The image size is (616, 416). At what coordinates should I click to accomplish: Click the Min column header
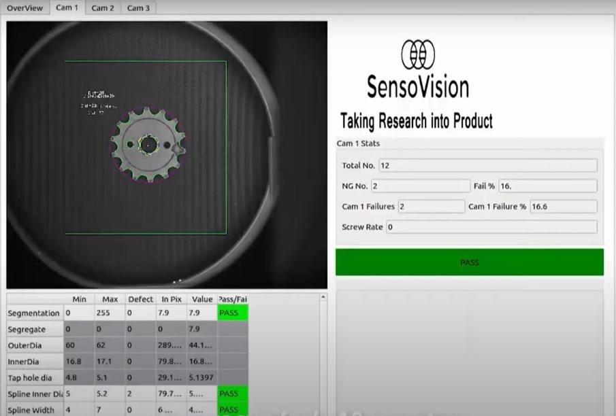pos(79,299)
